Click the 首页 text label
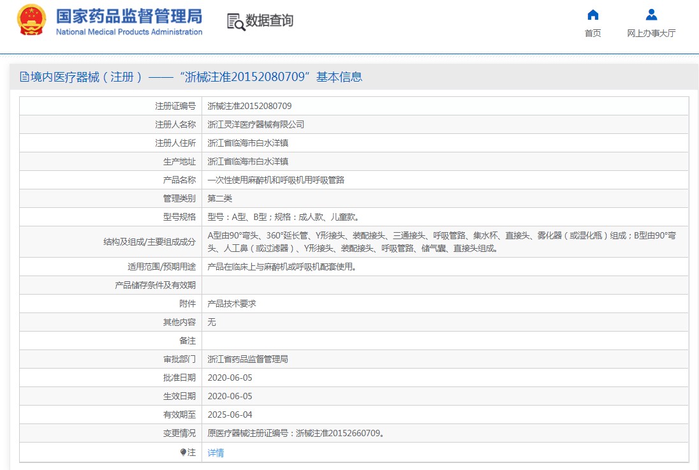The height and width of the screenshot is (470, 699). coord(592,33)
